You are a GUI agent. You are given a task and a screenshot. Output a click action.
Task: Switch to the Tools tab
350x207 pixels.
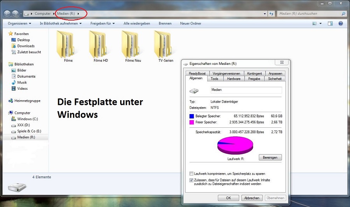[x=214, y=79]
